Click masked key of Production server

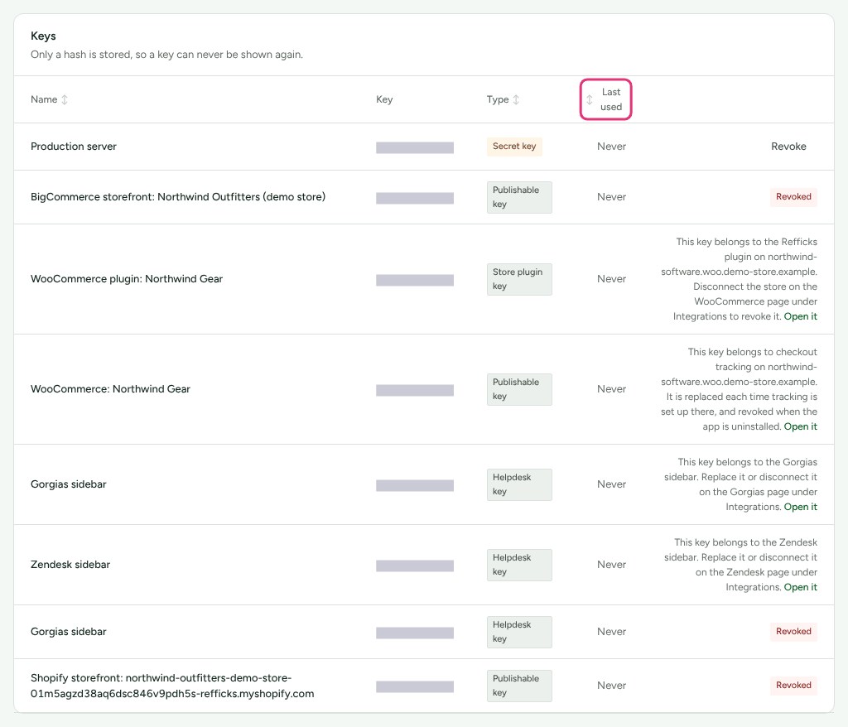pos(415,147)
